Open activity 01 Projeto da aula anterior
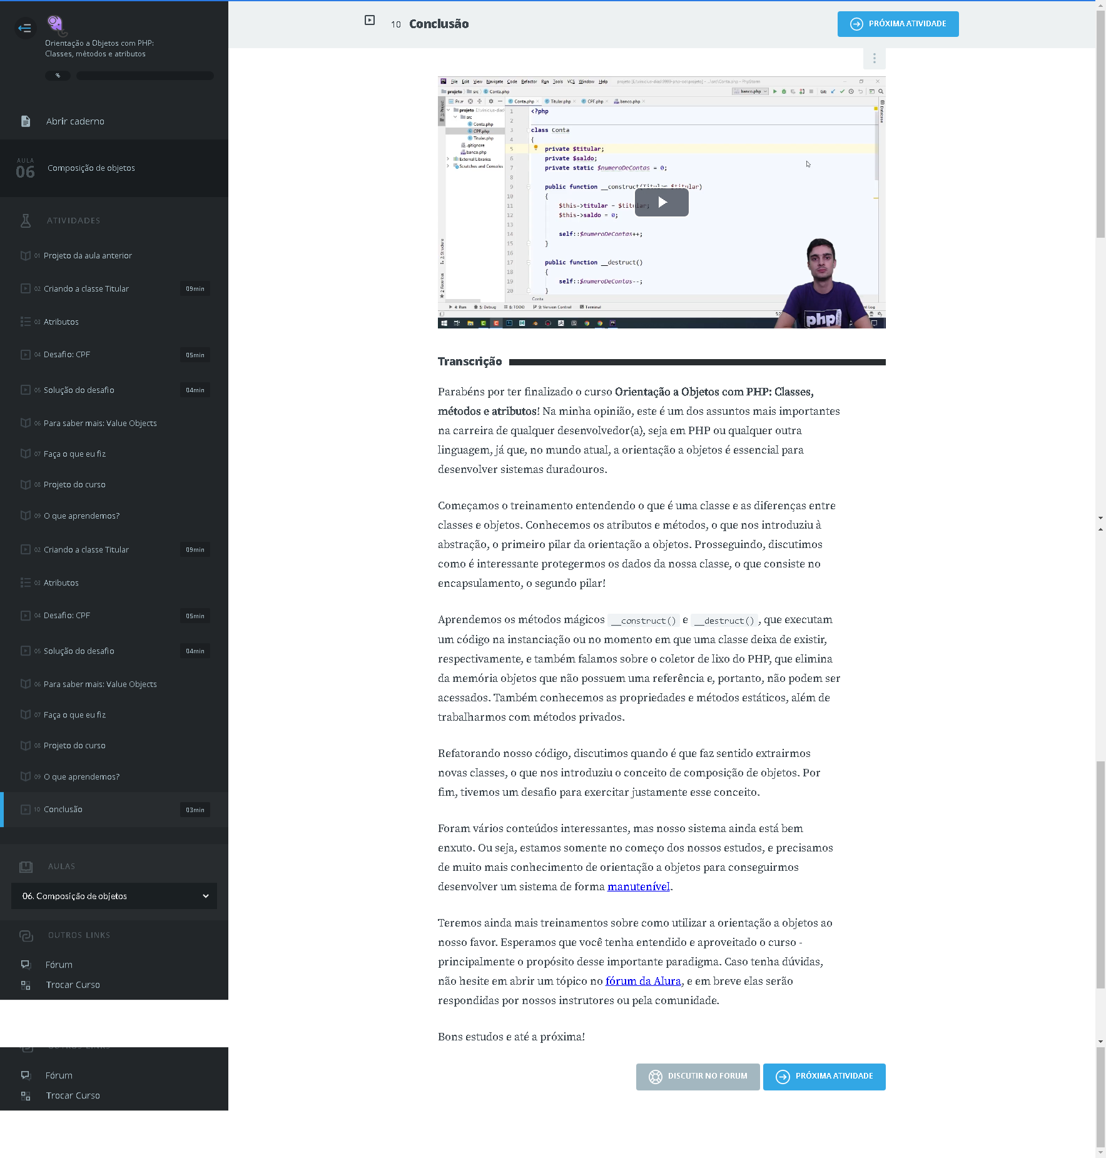The image size is (1106, 1158). pos(88,256)
